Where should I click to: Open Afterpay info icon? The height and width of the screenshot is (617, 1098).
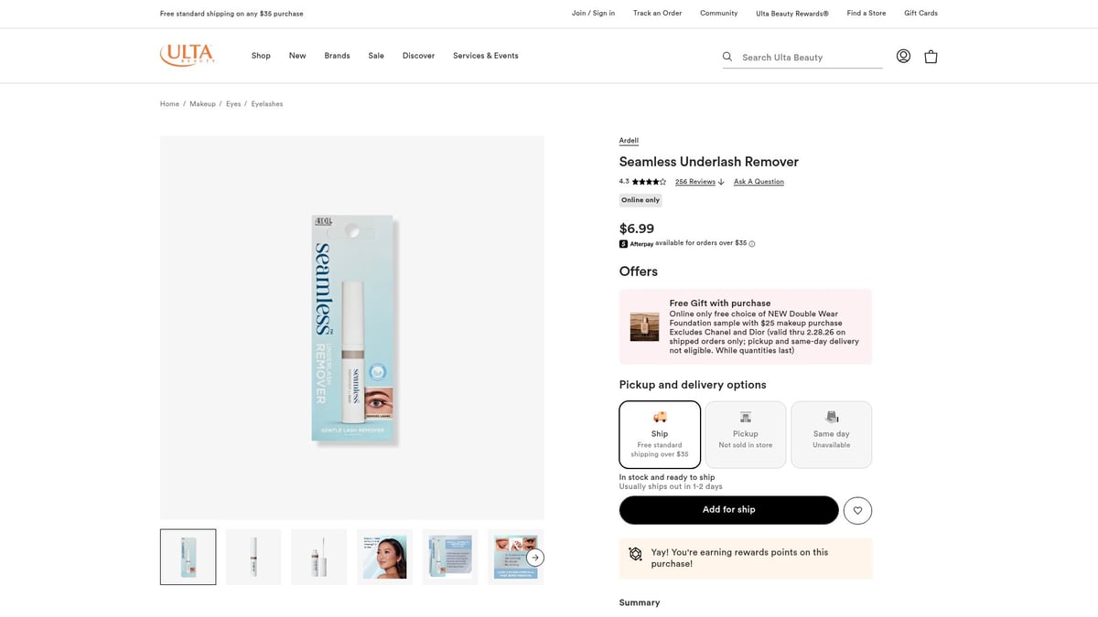click(x=752, y=244)
